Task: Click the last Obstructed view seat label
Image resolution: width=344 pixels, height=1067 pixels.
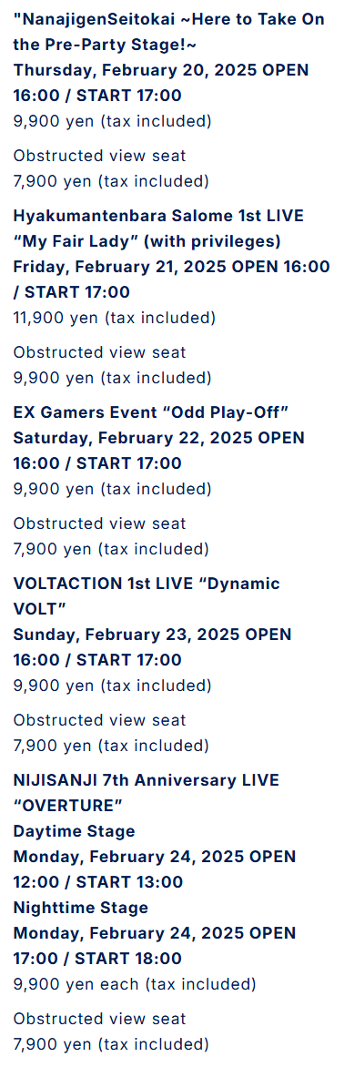Action: [x=99, y=1018]
